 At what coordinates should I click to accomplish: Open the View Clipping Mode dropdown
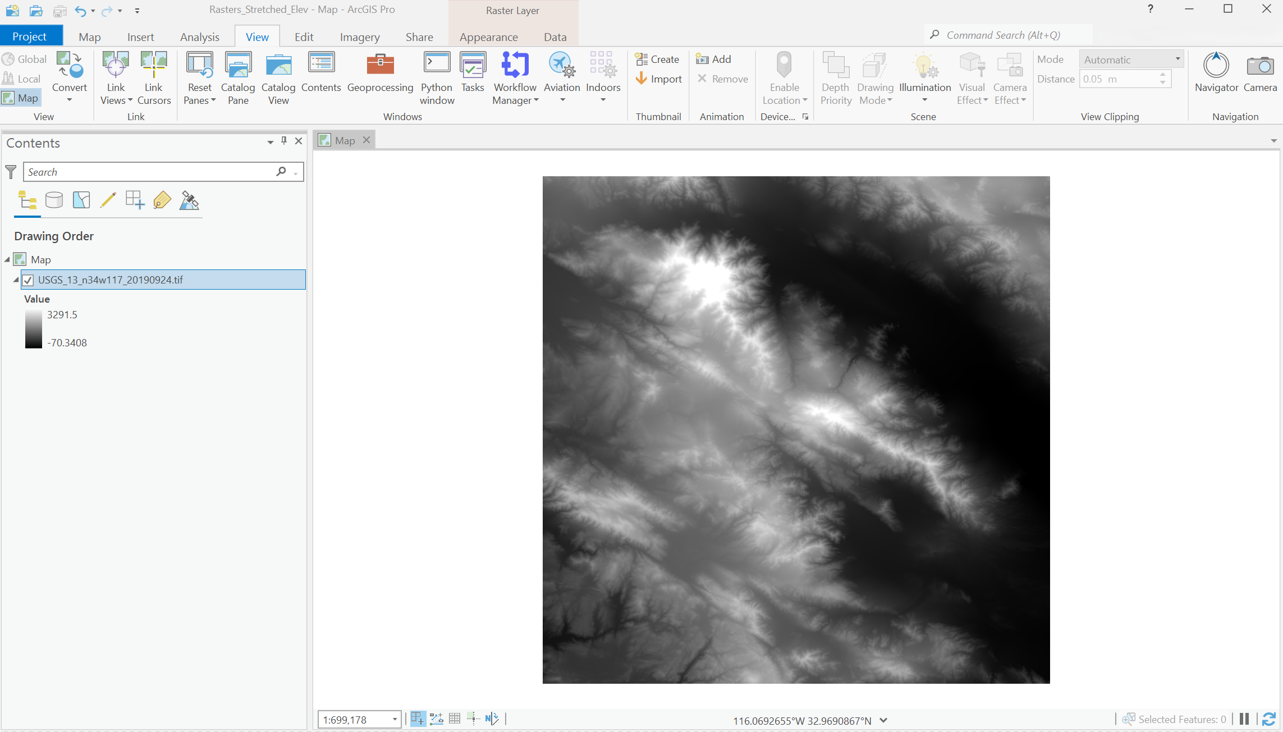pos(1131,59)
